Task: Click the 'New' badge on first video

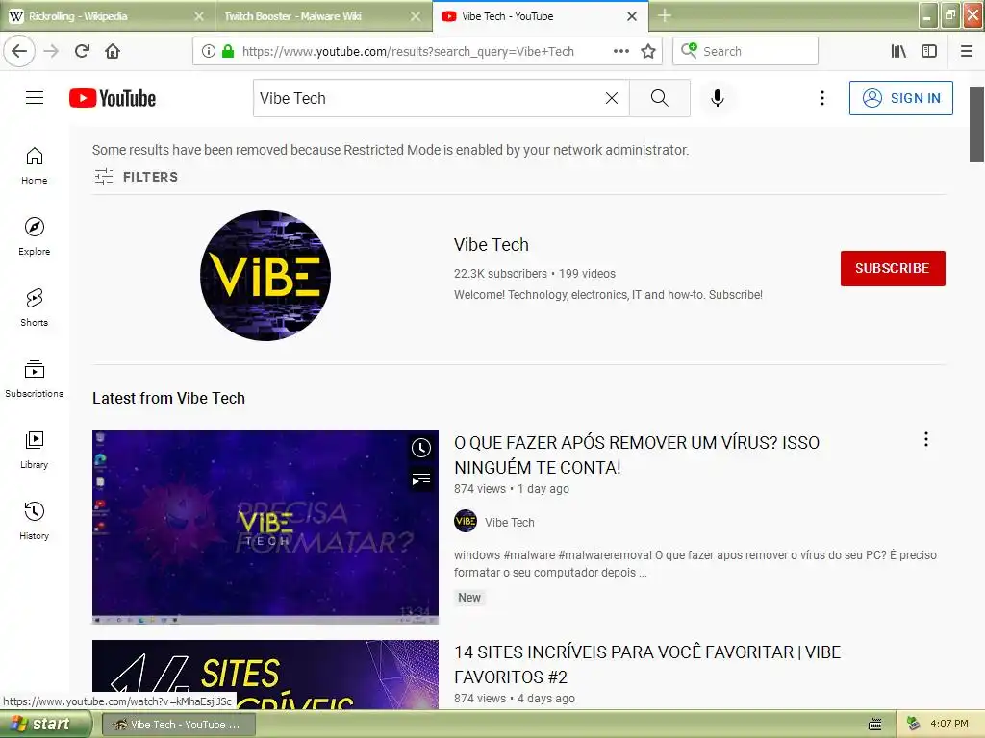Action: [x=469, y=598]
